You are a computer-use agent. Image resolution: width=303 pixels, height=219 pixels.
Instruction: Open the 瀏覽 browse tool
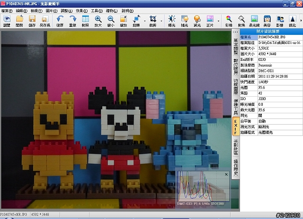click(7, 21)
